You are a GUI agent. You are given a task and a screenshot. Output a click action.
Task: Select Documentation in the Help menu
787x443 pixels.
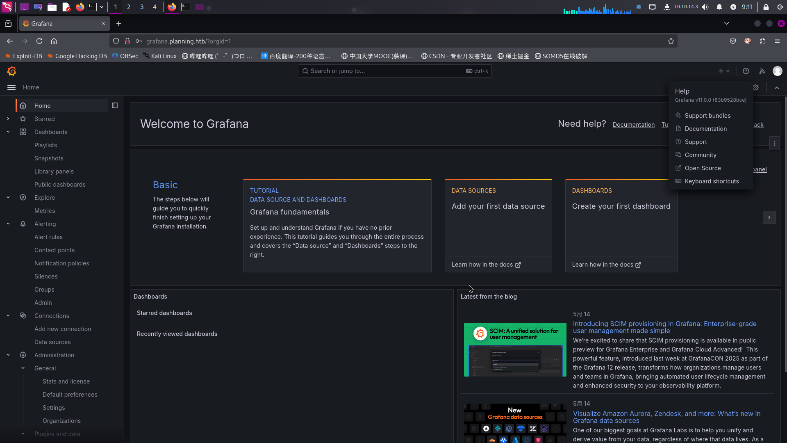coord(711,129)
